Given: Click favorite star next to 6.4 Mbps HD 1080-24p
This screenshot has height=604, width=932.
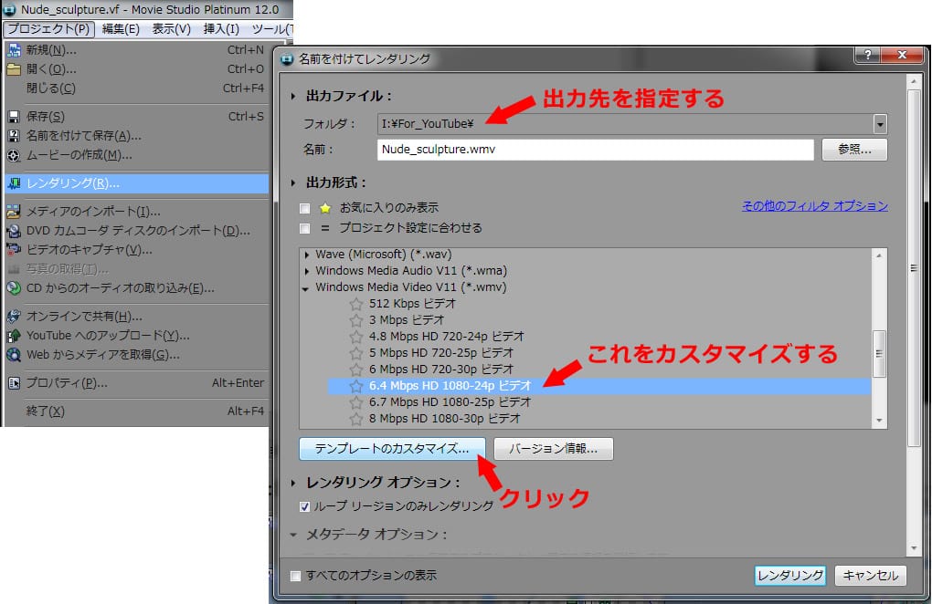Looking at the screenshot, I should point(356,386).
